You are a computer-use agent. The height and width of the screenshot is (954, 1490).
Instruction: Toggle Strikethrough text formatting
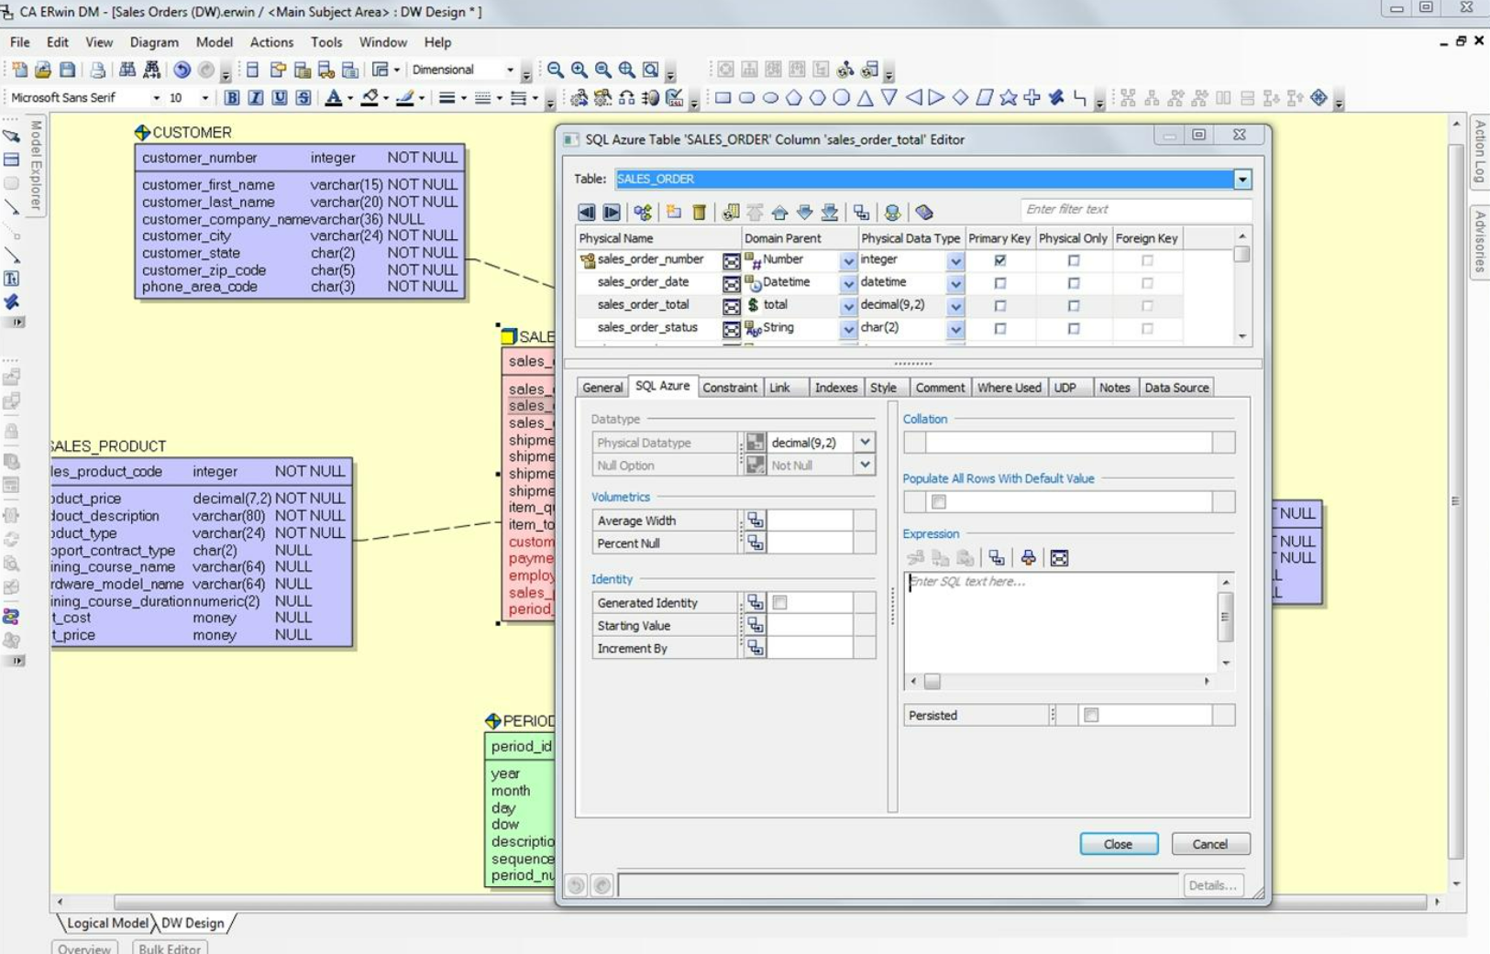click(304, 97)
